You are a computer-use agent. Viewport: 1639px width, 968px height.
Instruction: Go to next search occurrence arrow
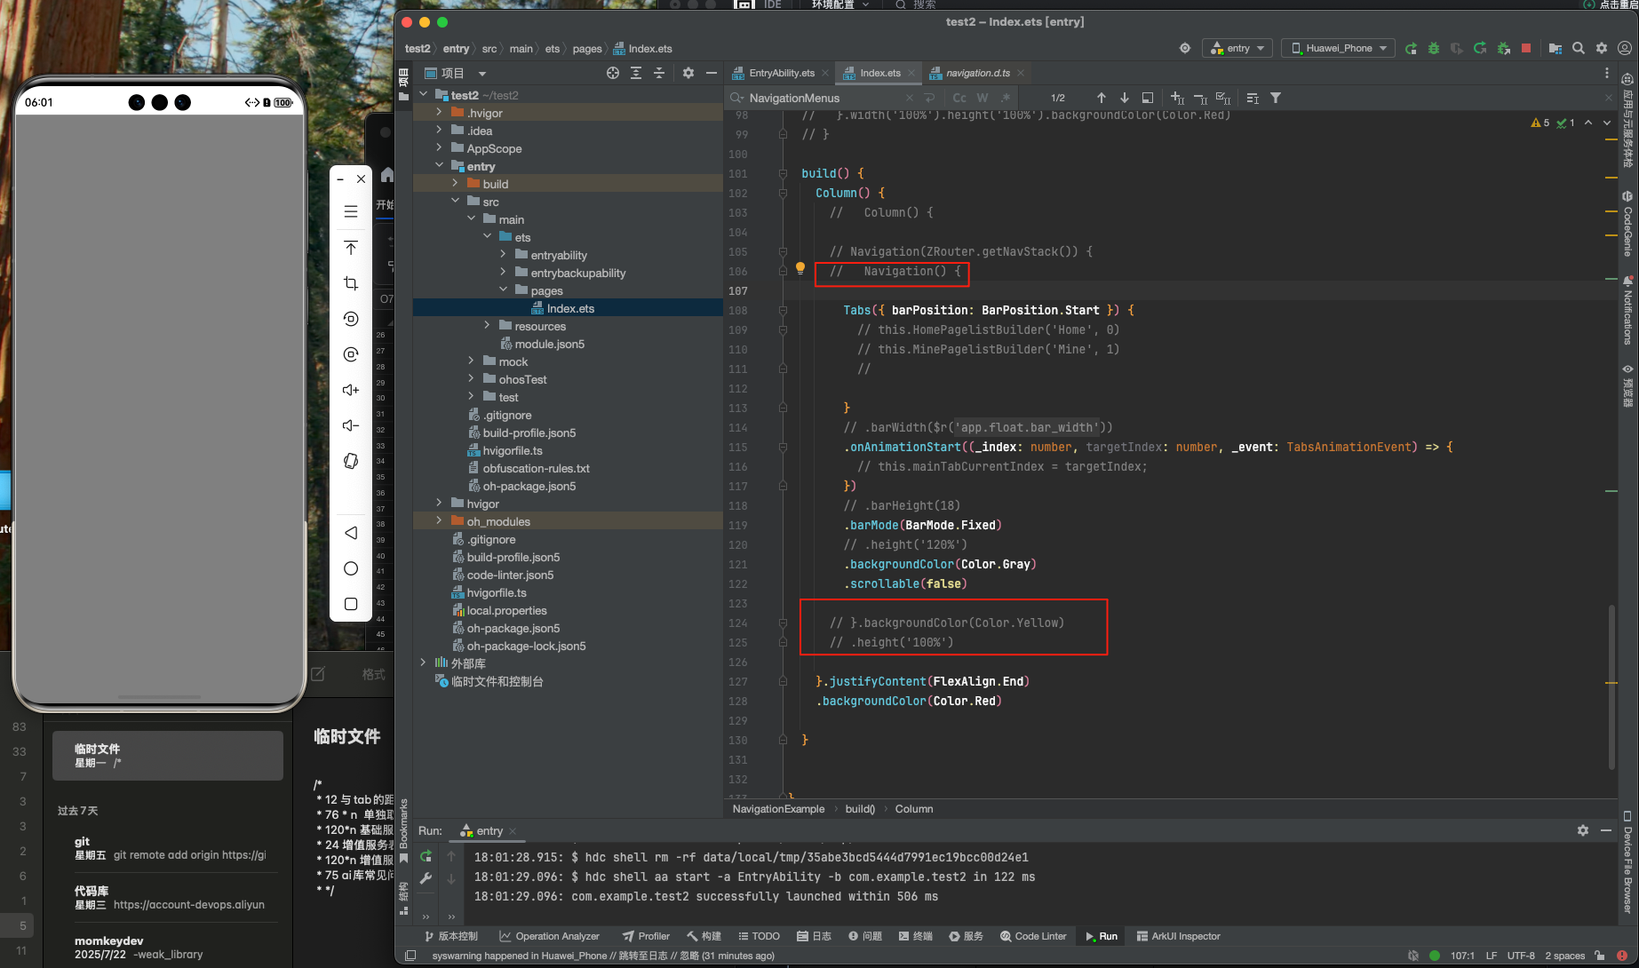[1125, 98]
